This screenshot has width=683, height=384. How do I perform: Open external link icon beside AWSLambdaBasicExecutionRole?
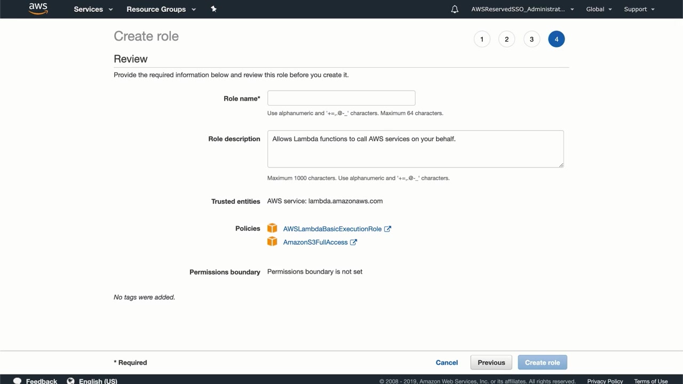point(387,229)
